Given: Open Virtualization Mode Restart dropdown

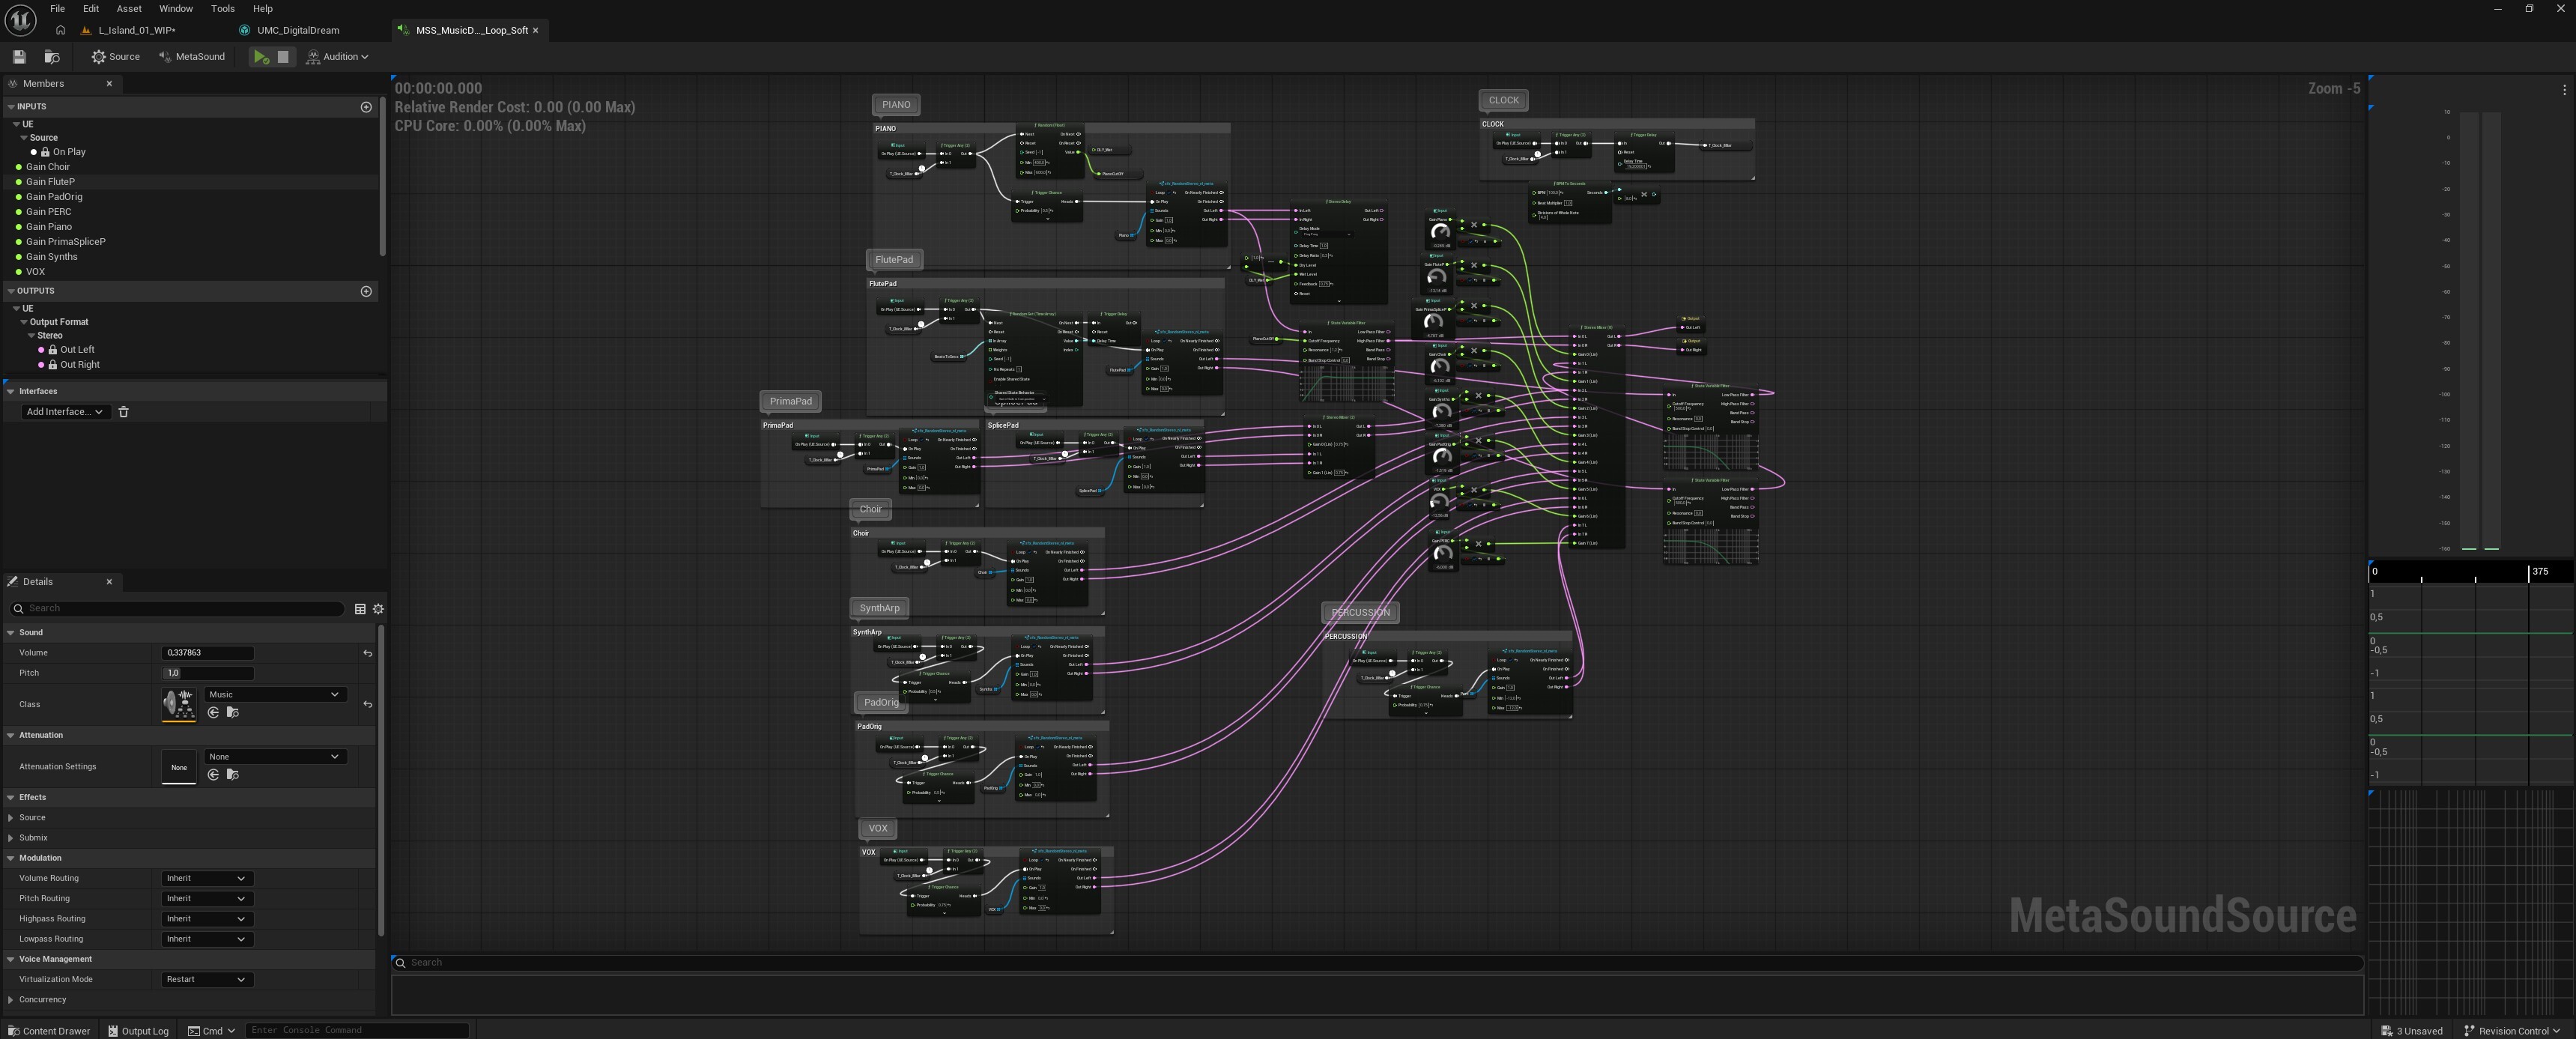Looking at the screenshot, I should point(206,980).
